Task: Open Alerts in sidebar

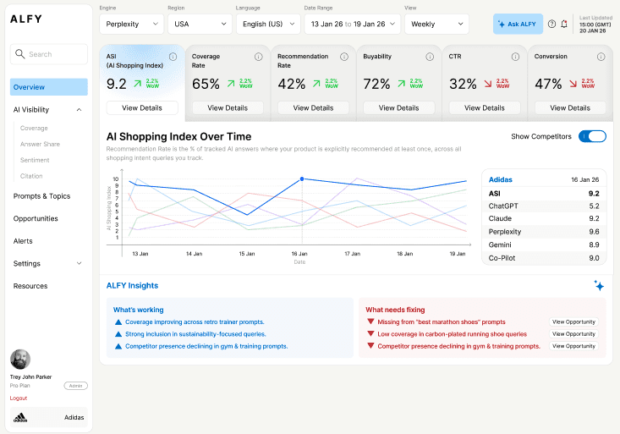Action: (x=23, y=241)
